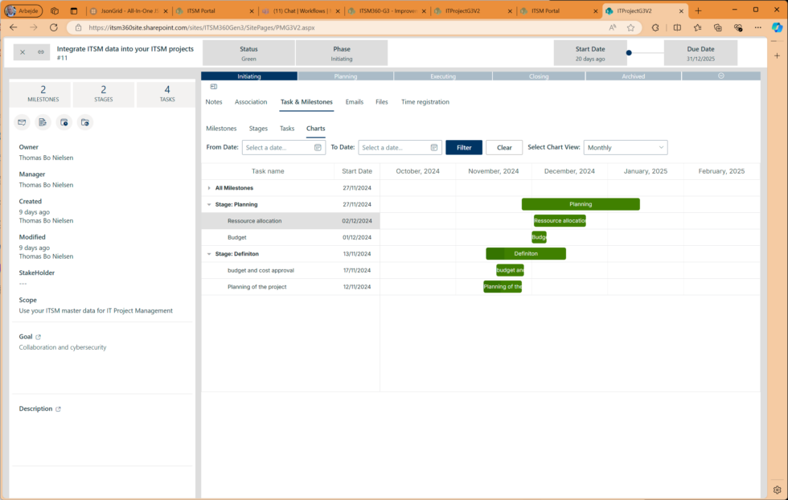The image size is (788, 500).
Task: Open the From Date calendar picker icon
Action: pyautogui.click(x=317, y=147)
